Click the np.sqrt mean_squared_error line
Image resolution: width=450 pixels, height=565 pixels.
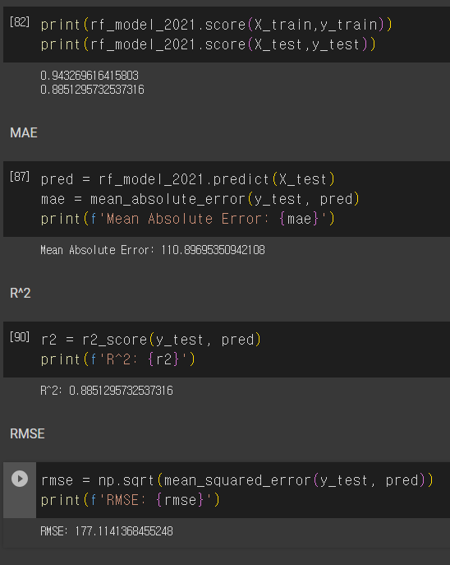coord(237,480)
